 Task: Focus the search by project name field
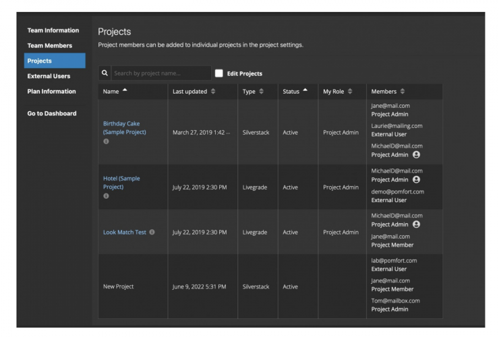(160, 73)
